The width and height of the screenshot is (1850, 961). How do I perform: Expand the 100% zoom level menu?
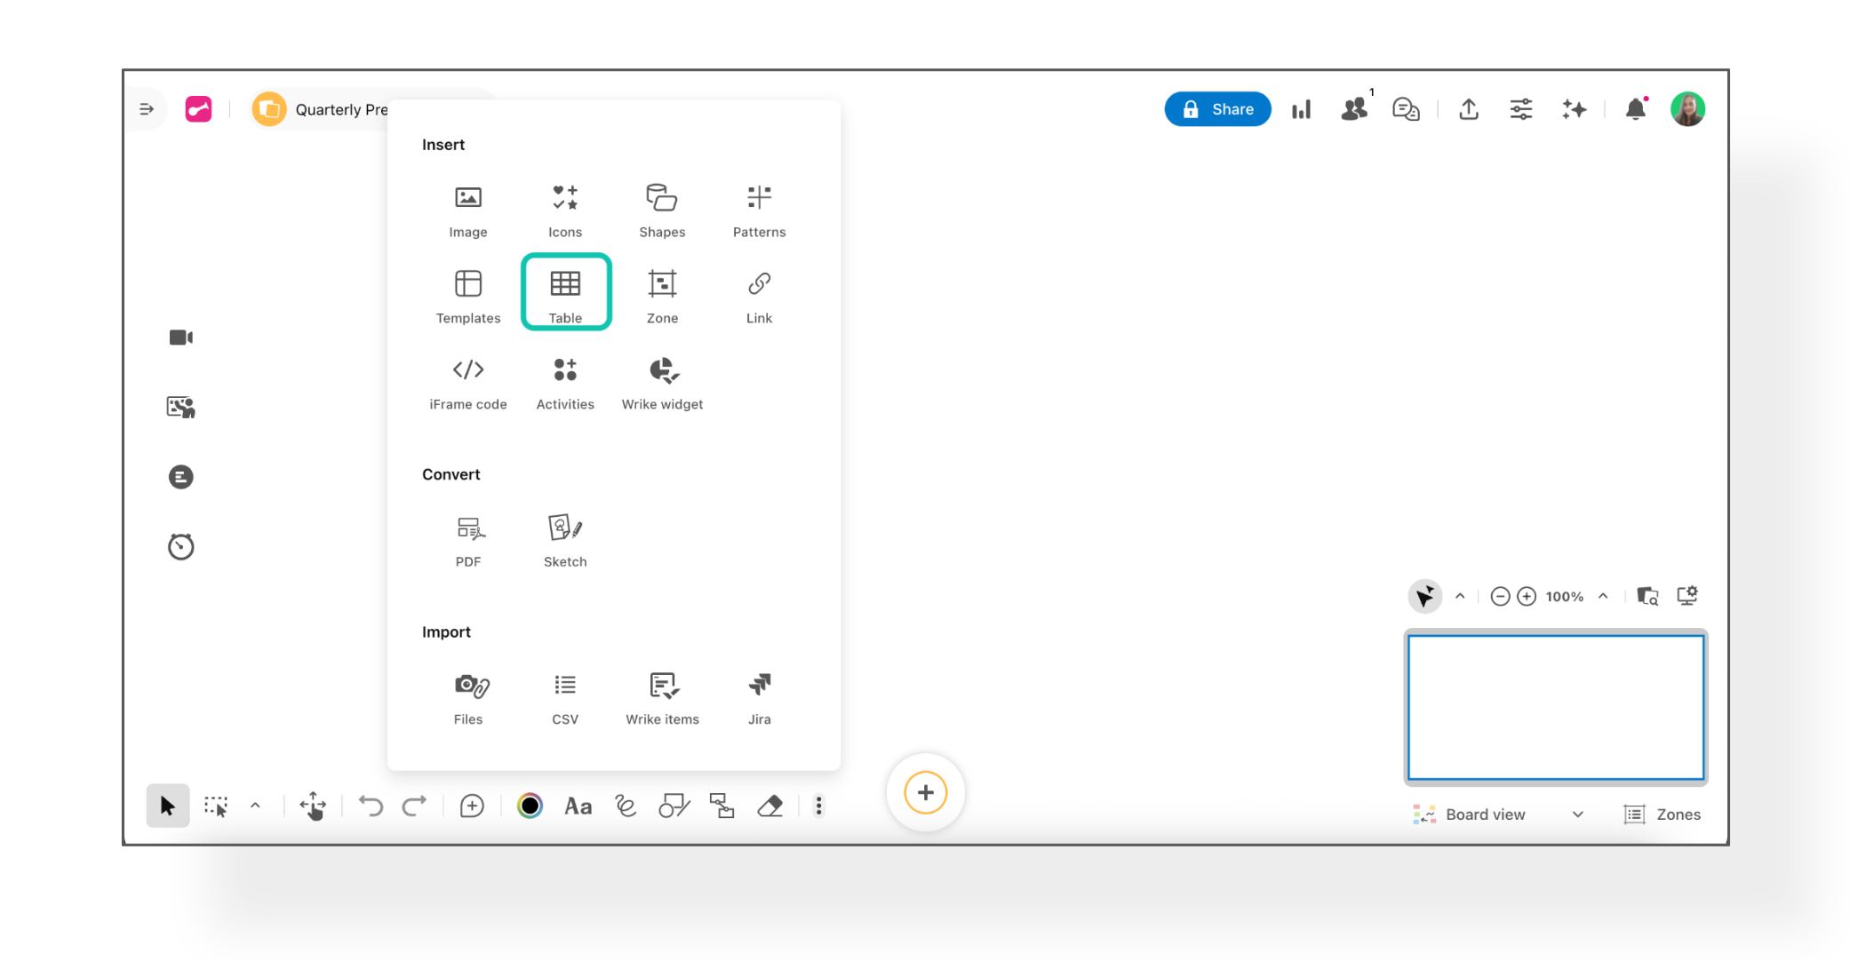[1603, 596]
